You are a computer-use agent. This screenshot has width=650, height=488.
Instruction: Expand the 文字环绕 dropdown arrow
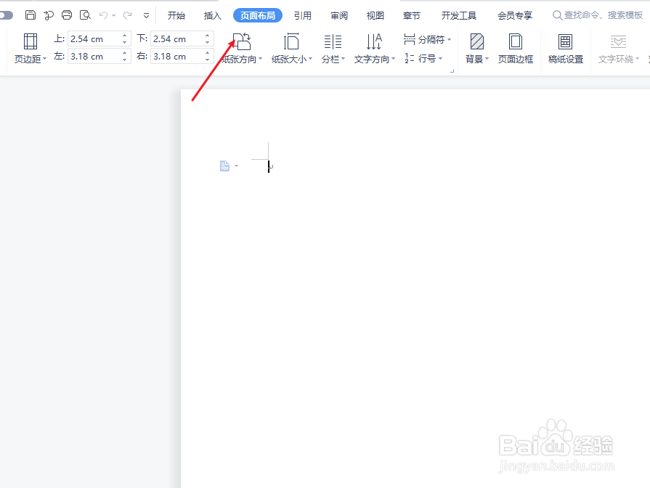pos(637,59)
